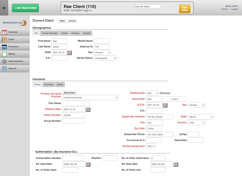Select the Guardian demographics tab

87,33
